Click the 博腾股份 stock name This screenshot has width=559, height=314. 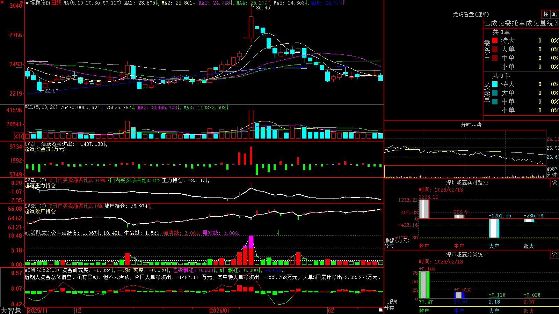[x=40, y=3]
